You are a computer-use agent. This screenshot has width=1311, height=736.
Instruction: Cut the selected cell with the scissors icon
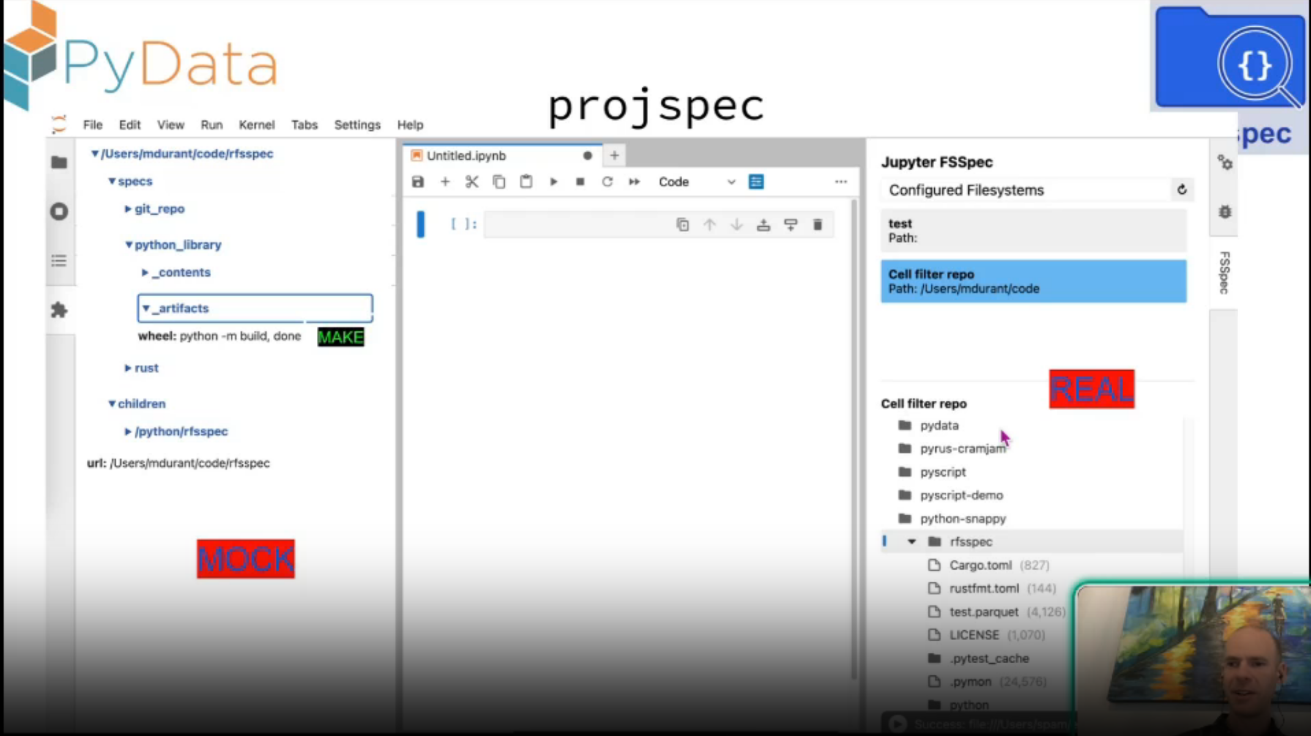(472, 182)
